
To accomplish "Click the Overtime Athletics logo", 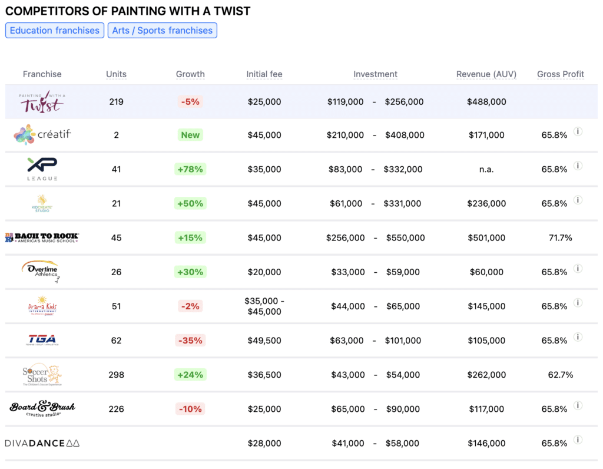I will [x=41, y=272].
